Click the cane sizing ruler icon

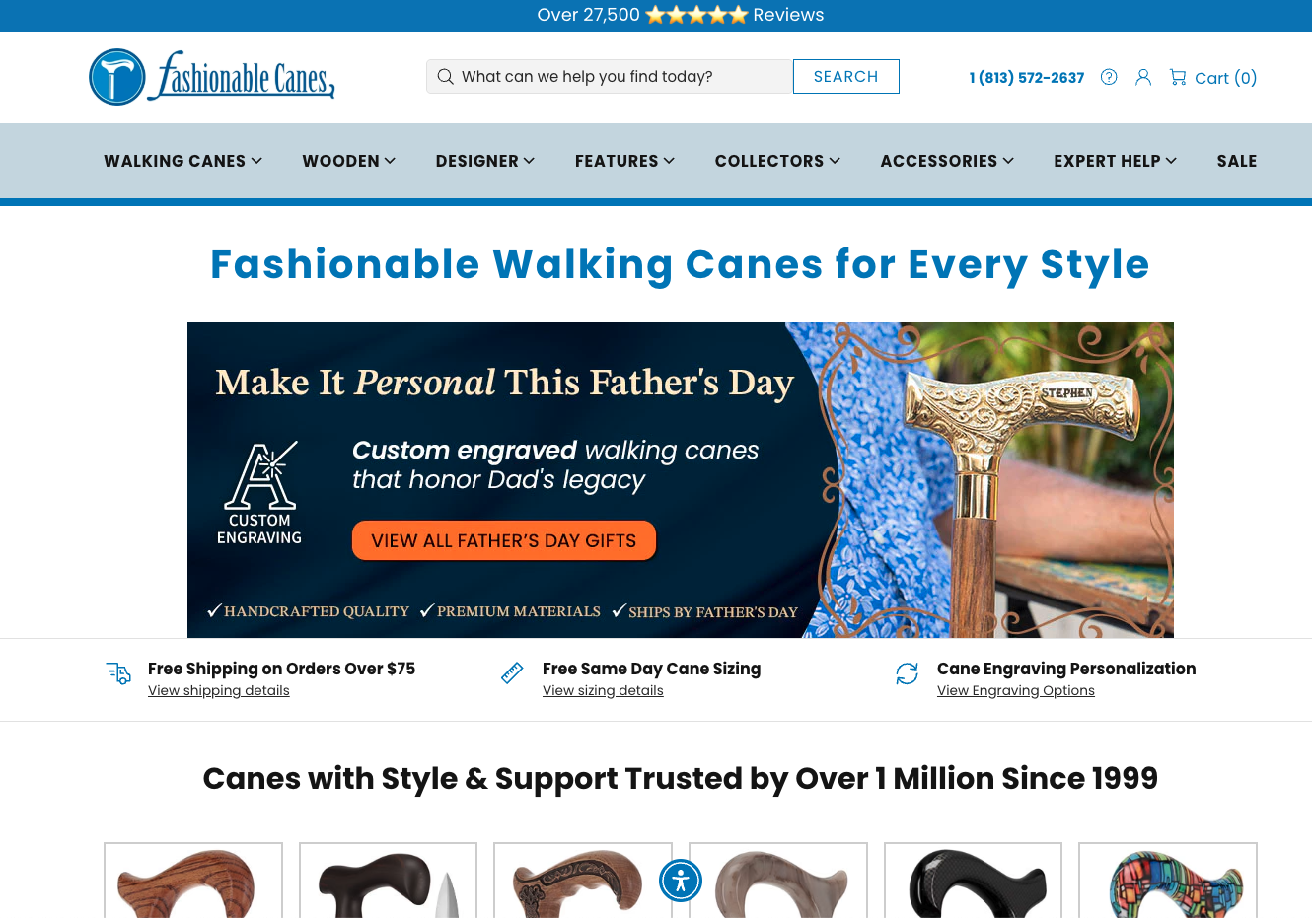pos(512,673)
